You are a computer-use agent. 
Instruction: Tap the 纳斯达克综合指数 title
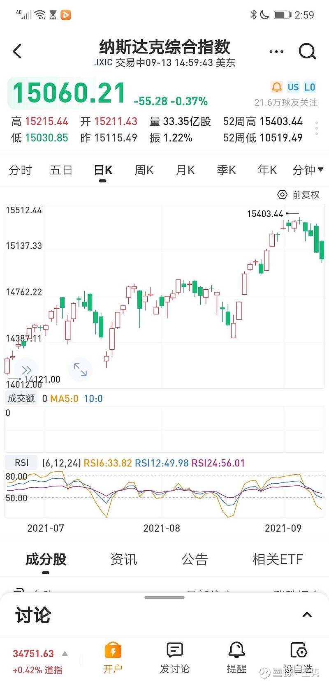click(164, 47)
